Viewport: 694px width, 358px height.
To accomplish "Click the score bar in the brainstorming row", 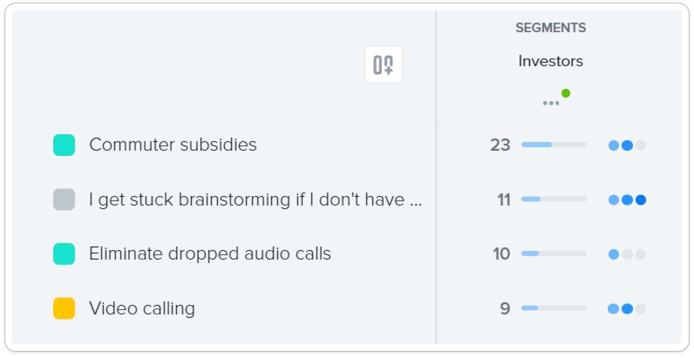I will coord(554,199).
